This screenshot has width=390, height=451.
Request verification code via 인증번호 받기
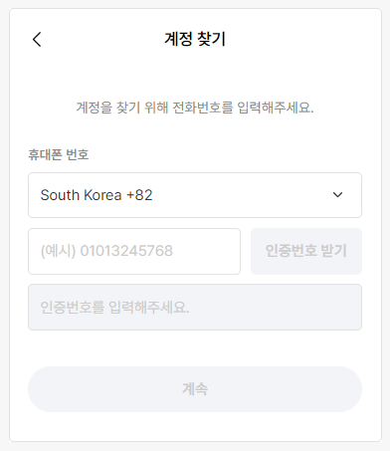click(306, 251)
